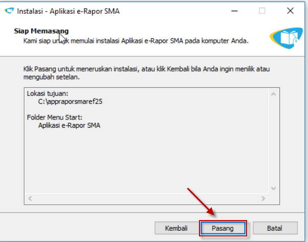Click the vertical scrollbar track of the summary box

273,141
